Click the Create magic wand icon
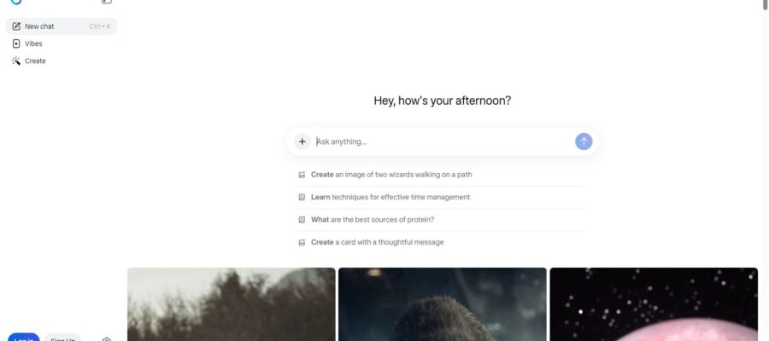Viewport: 769px width, 341px height. coord(16,61)
